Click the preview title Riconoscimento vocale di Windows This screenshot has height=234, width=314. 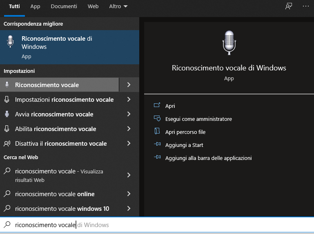229,68
